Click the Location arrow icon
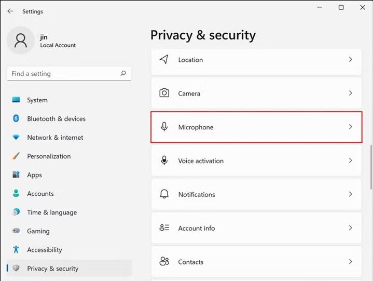The width and height of the screenshot is (373, 281). [164, 60]
